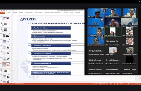Screen dimensions: 141x91
Task: Open the ACROBAT ribbon tab
Action: point(78,13)
